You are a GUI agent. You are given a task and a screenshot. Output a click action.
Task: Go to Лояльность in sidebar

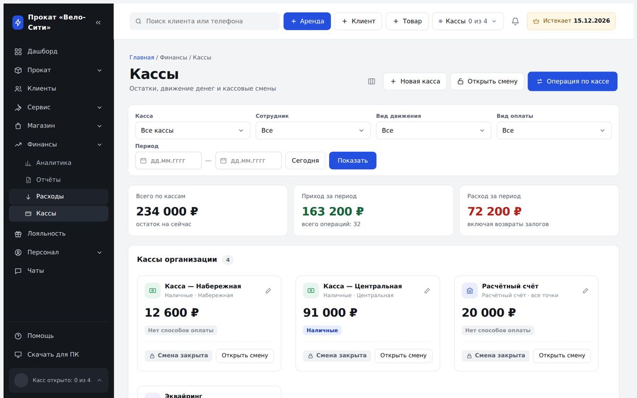point(58,233)
